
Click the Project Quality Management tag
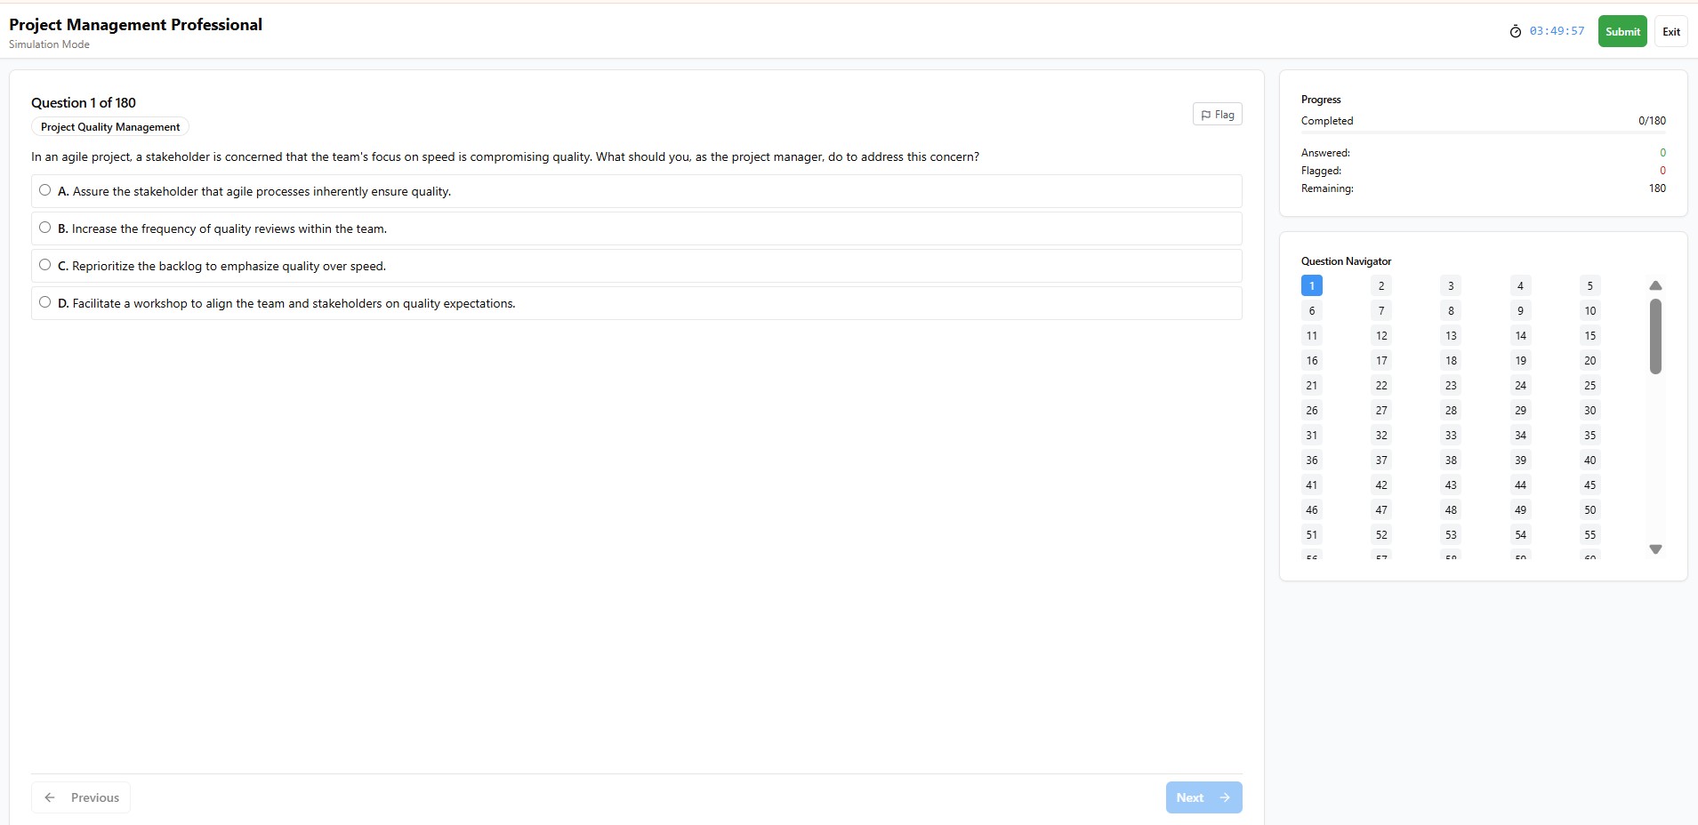pos(110,127)
